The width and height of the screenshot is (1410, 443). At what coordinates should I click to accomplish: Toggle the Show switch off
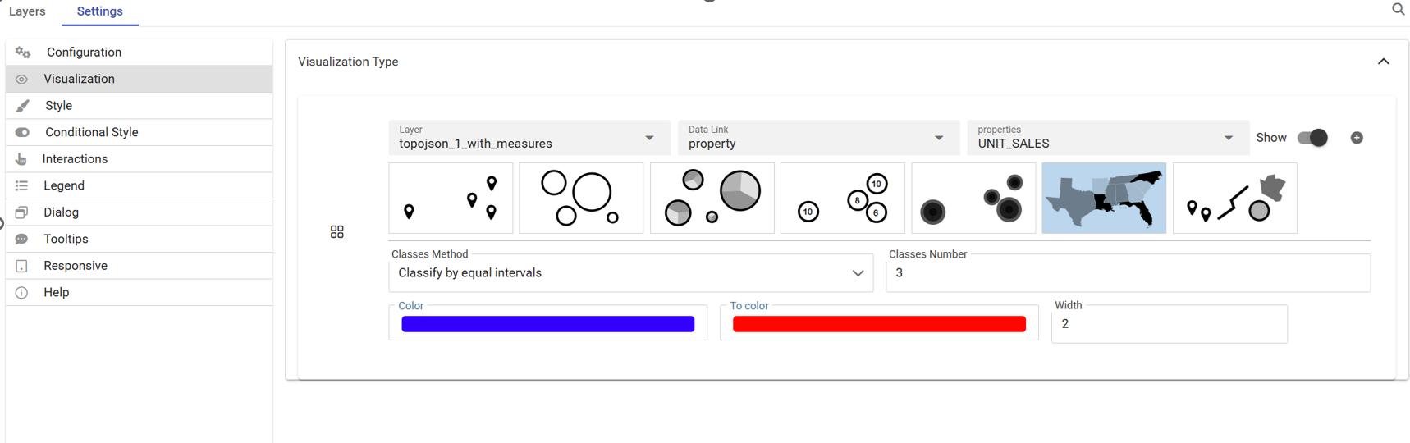coord(1312,138)
